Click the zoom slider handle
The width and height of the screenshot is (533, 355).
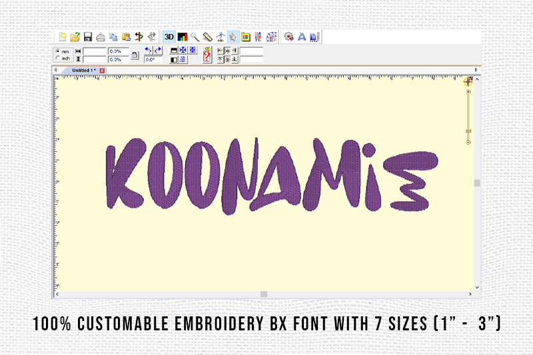[468, 131]
